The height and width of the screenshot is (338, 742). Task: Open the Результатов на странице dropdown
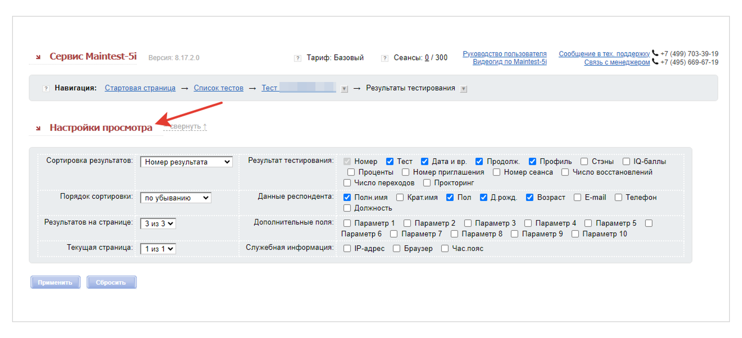coord(158,224)
